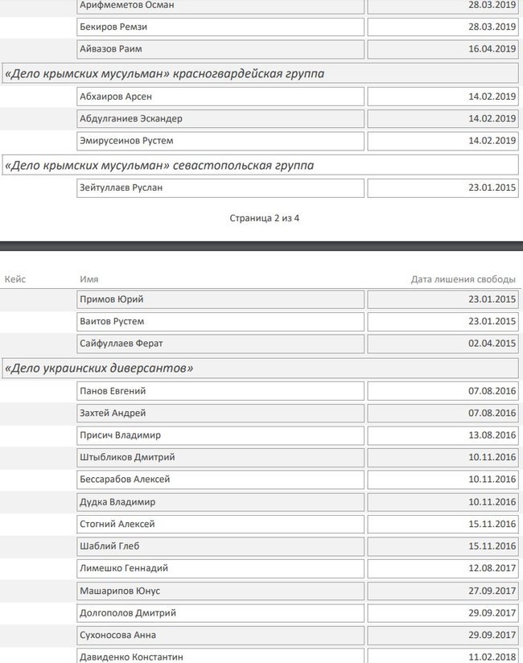Click the 'Кейс' column header
Screen dimensions: 523x663
point(15,279)
